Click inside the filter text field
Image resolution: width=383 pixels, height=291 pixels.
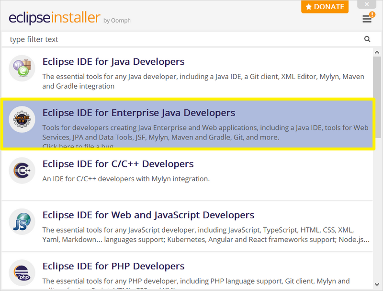(x=144, y=39)
